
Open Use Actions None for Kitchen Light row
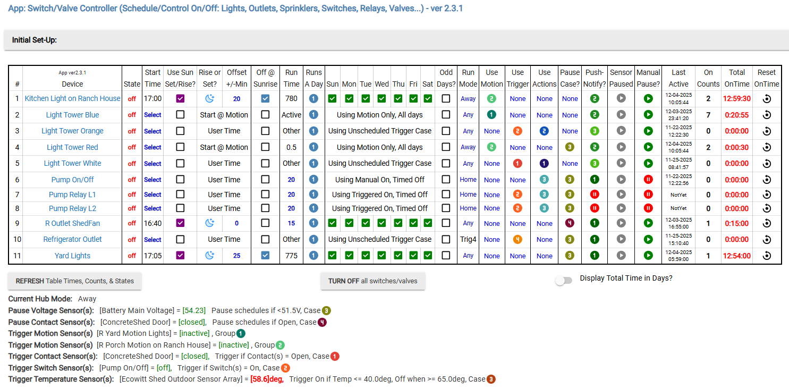click(x=544, y=99)
